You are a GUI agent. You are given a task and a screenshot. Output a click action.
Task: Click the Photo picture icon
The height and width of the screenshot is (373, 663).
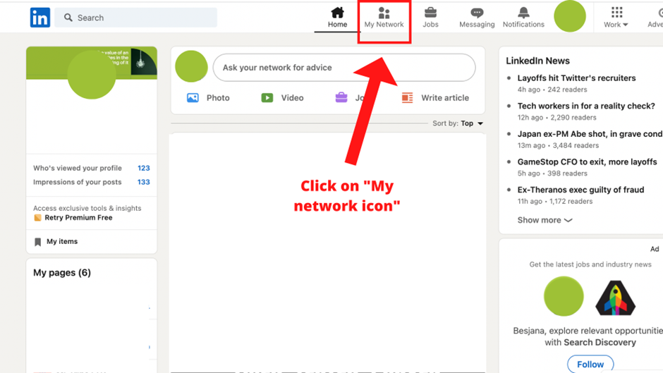pos(193,98)
